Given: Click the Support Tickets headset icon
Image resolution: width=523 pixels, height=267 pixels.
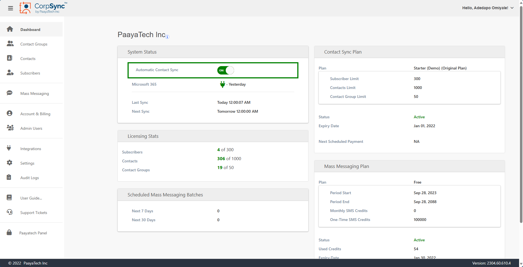Looking at the screenshot, I should click(10, 212).
